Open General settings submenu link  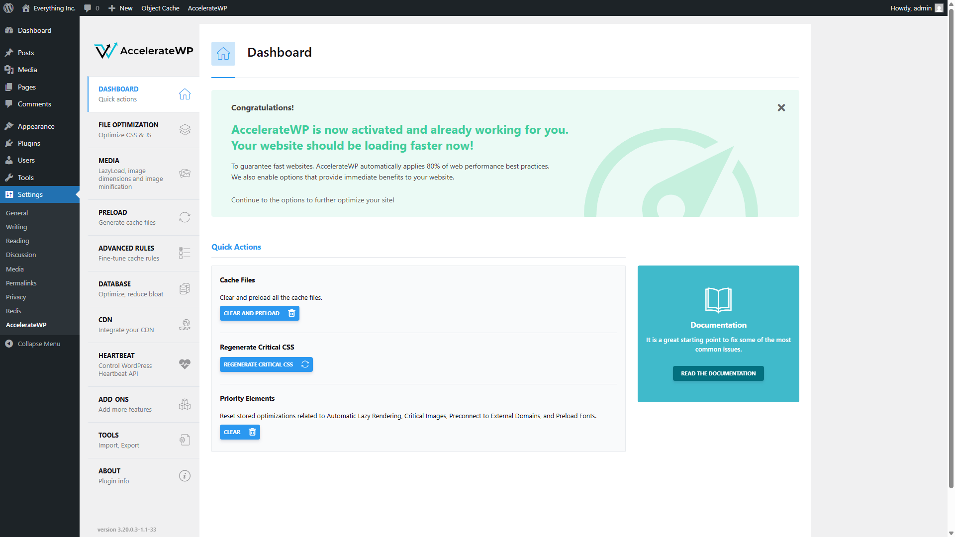[x=17, y=213]
